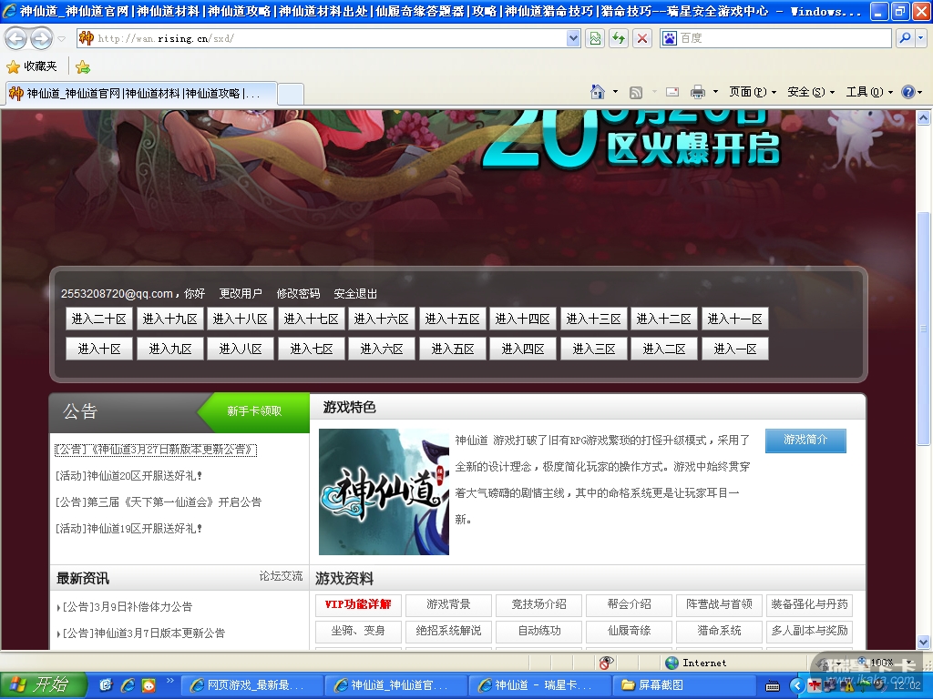Click the 猎命系统 info button
Image resolution: width=933 pixels, height=699 pixels.
pos(720,632)
